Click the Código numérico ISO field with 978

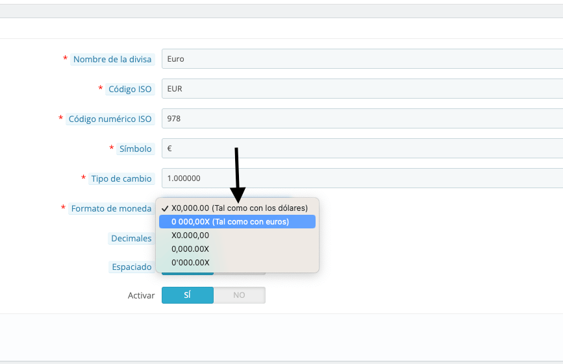pos(362,118)
